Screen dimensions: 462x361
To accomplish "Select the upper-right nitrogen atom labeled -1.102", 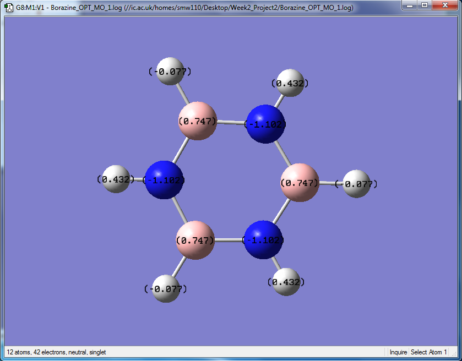I will click(265, 124).
